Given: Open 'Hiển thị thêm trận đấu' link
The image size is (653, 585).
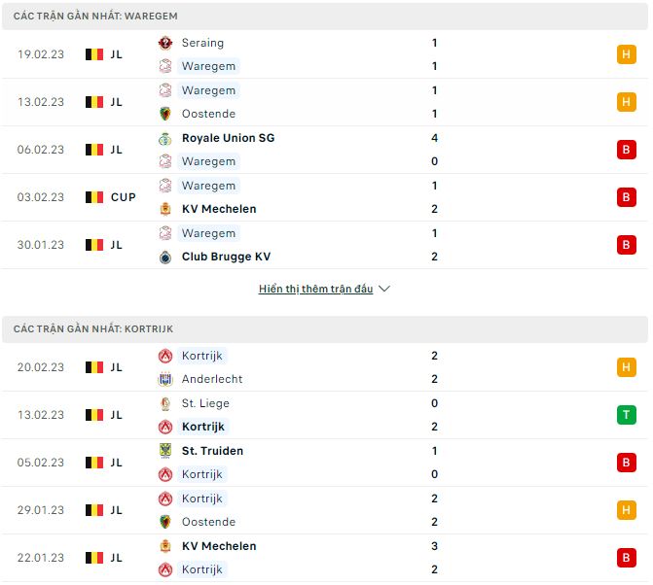Looking at the screenshot, I should [x=315, y=289].
